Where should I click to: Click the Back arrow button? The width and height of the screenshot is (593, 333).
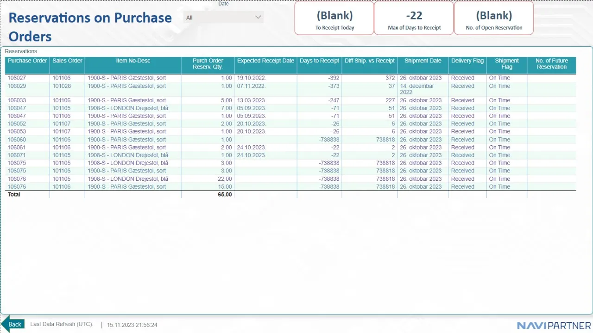click(x=13, y=324)
